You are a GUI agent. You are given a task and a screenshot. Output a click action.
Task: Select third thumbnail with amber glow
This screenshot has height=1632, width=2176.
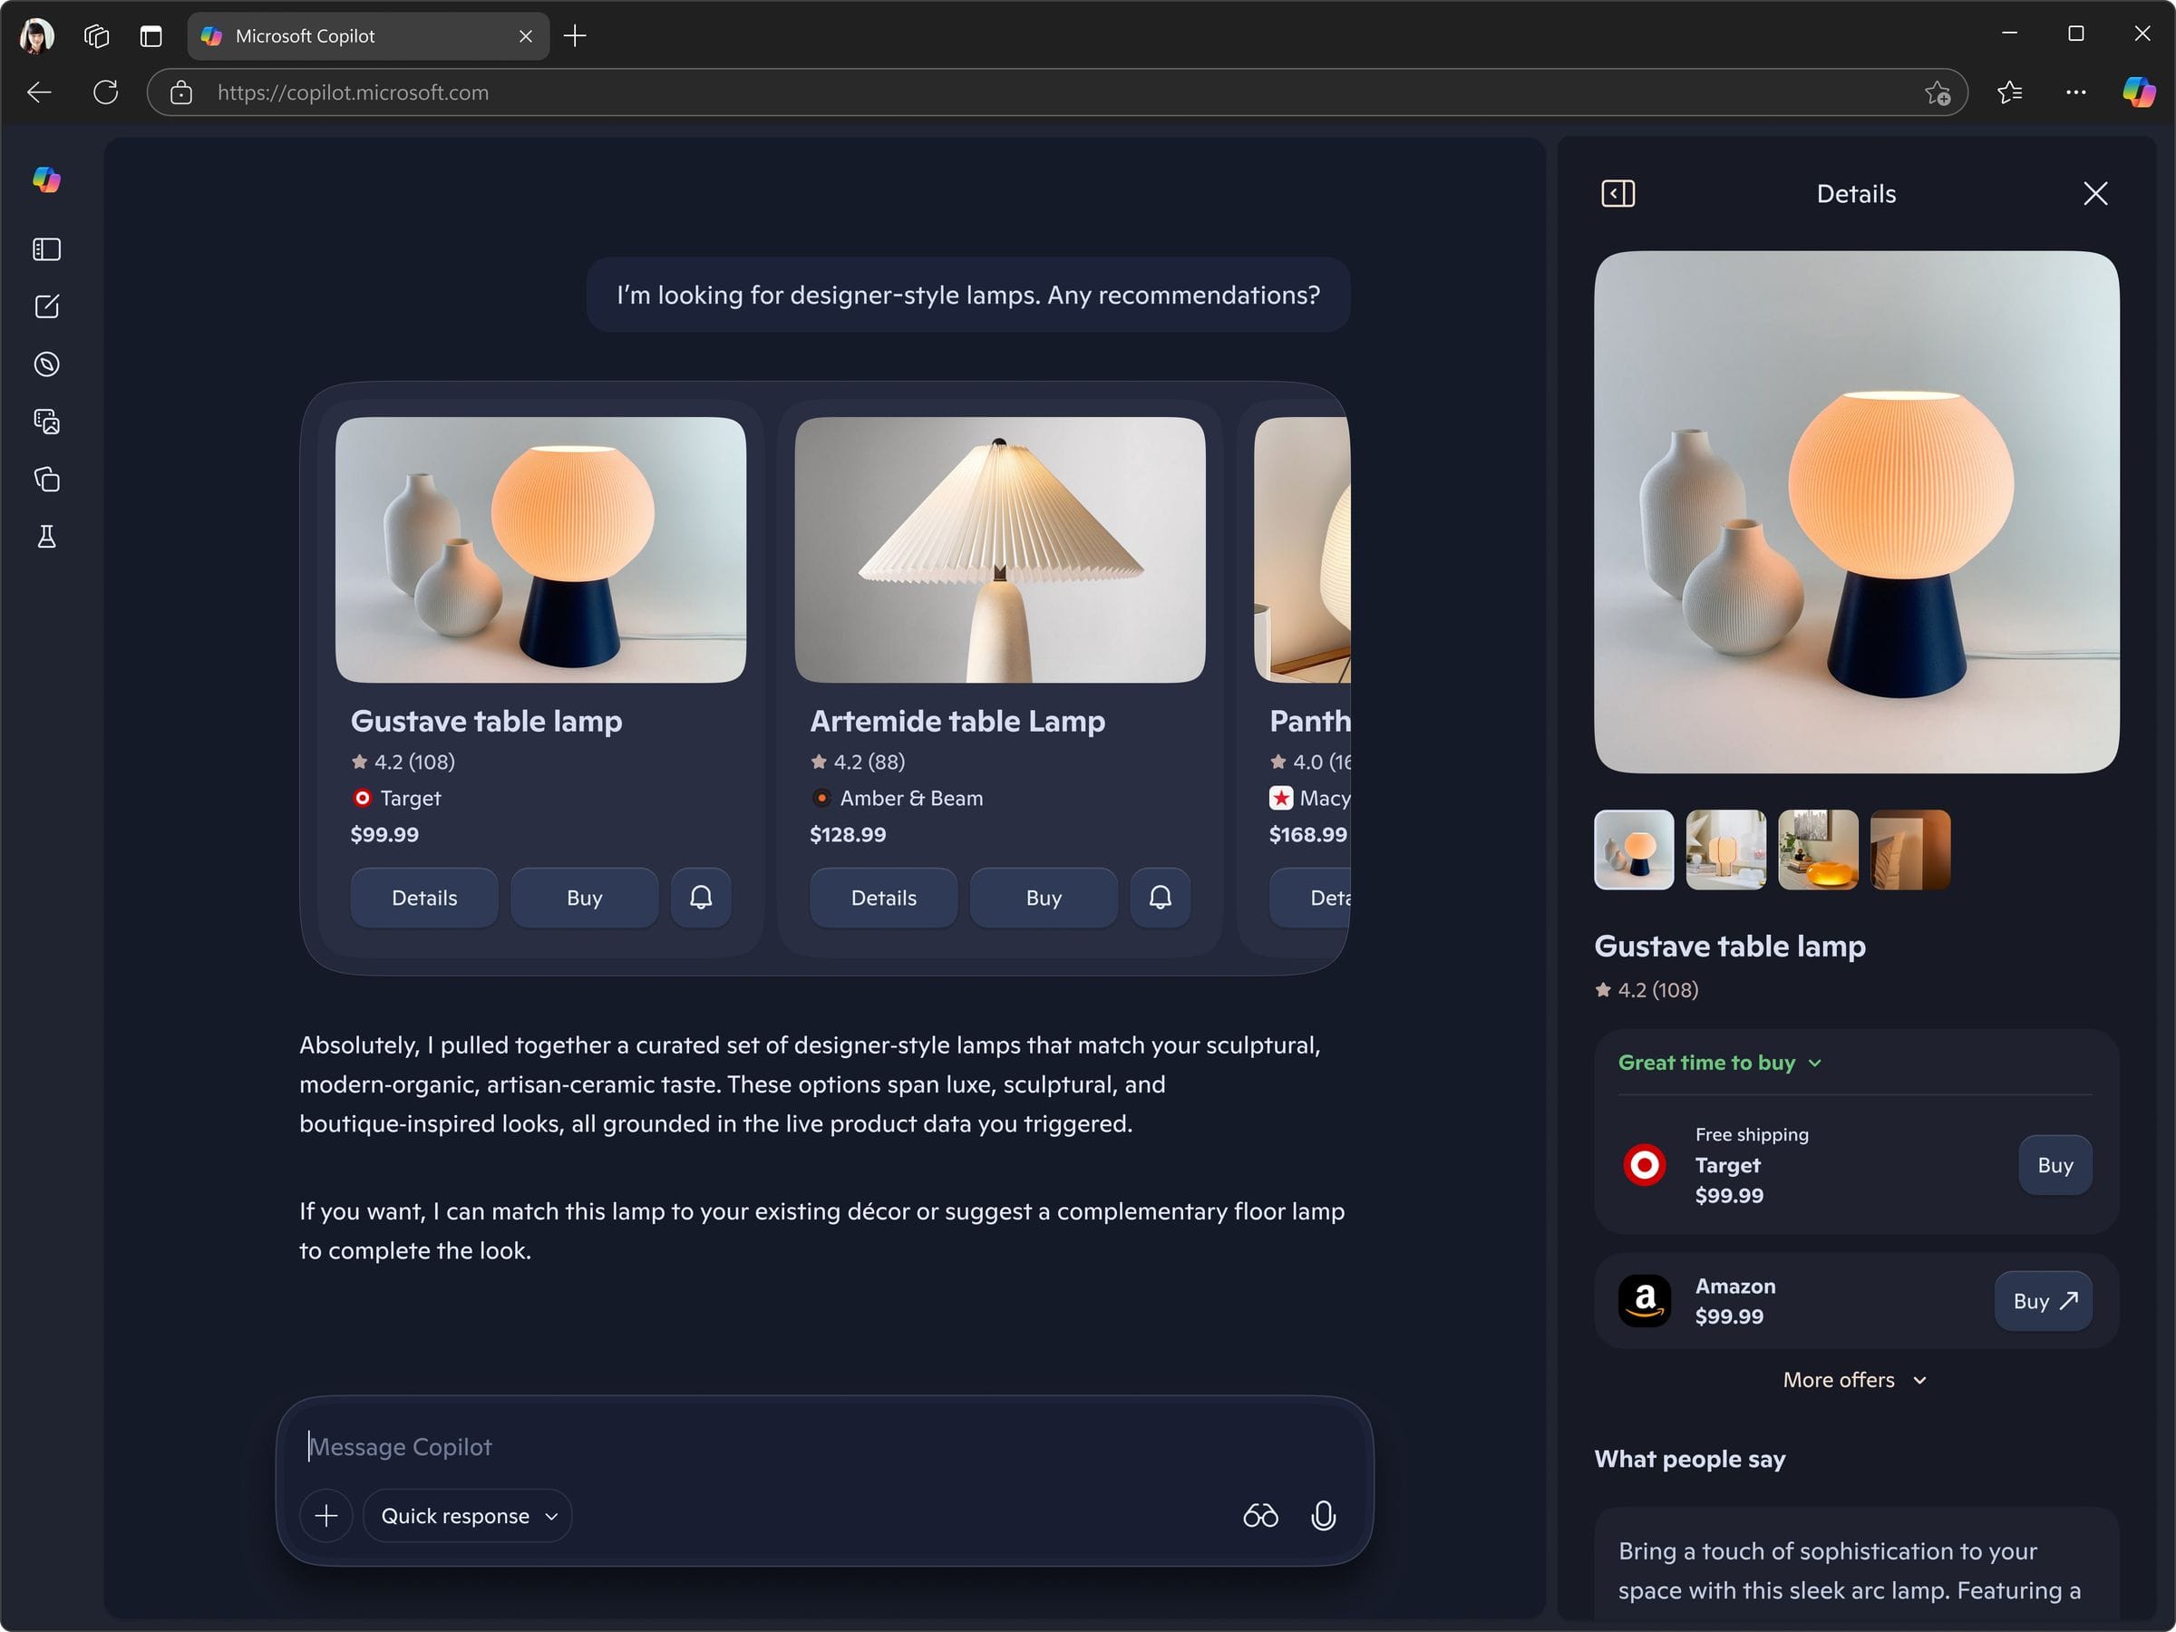1818,850
